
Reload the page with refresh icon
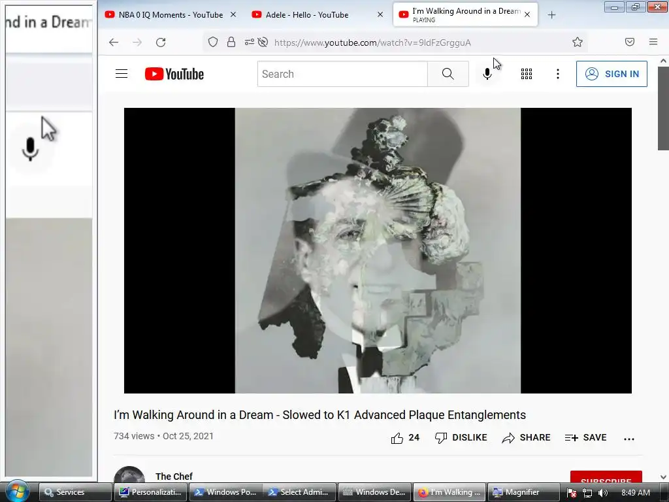(x=161, y=42)
